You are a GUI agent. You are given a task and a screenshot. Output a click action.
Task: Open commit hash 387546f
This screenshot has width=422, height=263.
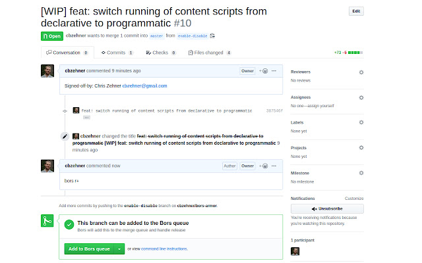pyautogui.click(x=274, y=111)
